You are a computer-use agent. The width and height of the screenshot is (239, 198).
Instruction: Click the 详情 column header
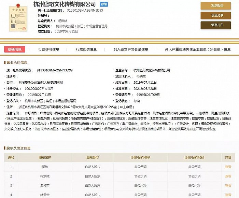point(228,158)
